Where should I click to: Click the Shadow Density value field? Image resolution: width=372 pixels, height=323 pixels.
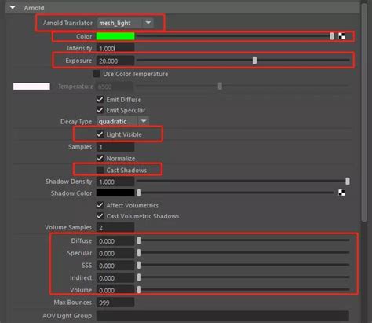115,182
